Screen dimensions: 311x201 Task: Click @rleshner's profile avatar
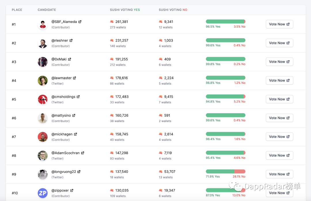point(43,43)
